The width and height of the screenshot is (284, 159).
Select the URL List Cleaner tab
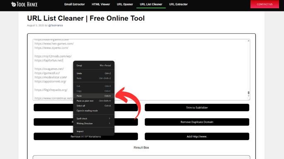[x=151, y=5]
